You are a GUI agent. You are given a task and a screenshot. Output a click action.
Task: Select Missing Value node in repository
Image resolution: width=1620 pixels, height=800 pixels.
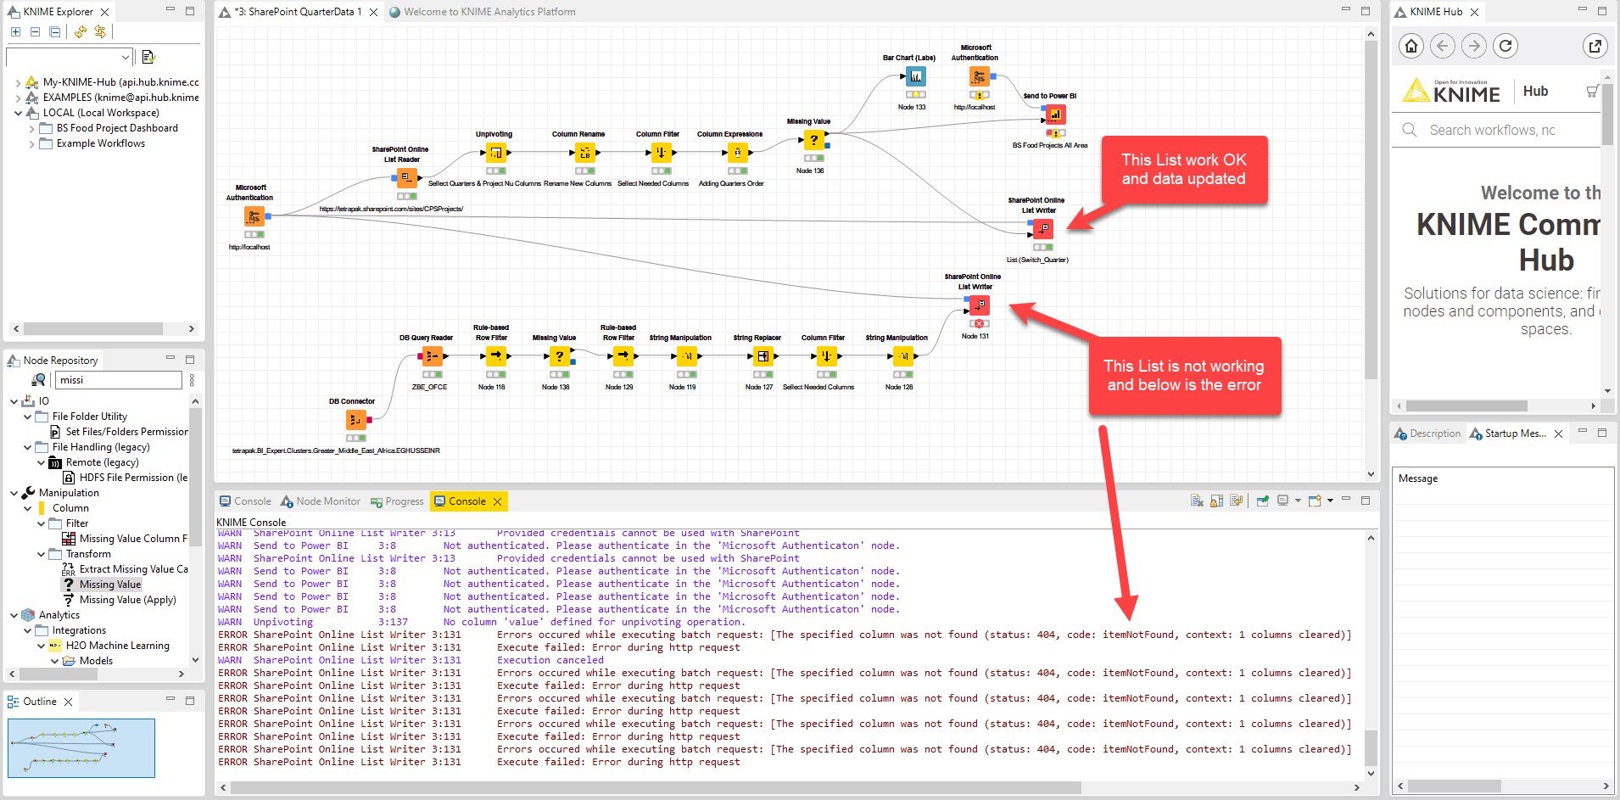pyautogui.click(x=110, y=585)
